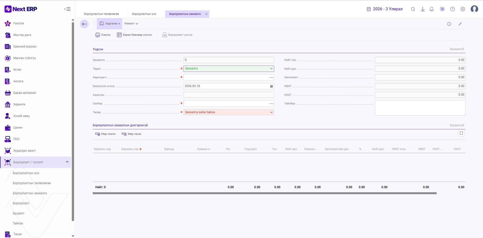Switch to Борлуулалтын үнэ tab
Image resolution: width=483 pixels, height=238 pixels.
(x=144, y=14)
